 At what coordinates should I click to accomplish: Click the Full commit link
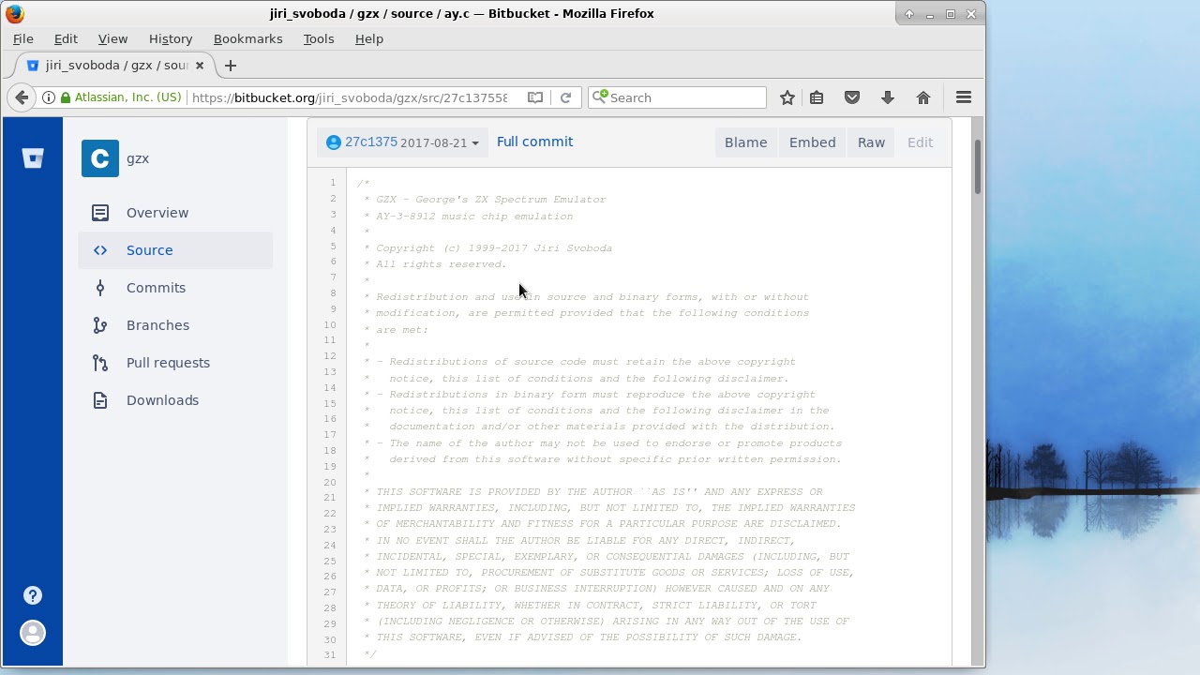point(534,142)
